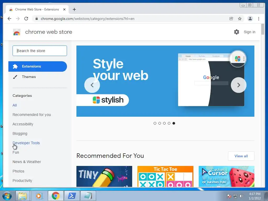
Task: Jump to the first carousel slide dot
Action: [155, 123]
